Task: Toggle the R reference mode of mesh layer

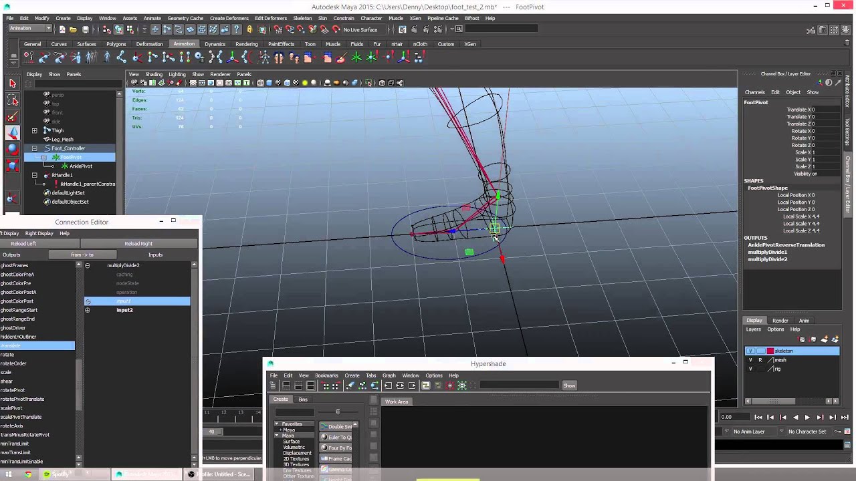Action: 760,360
